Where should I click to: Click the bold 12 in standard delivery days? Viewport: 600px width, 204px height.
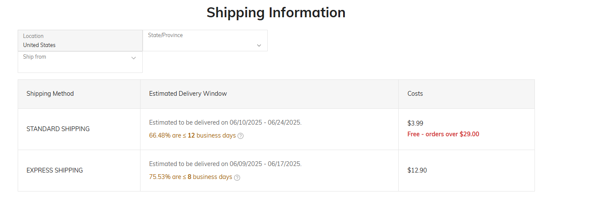191,135
